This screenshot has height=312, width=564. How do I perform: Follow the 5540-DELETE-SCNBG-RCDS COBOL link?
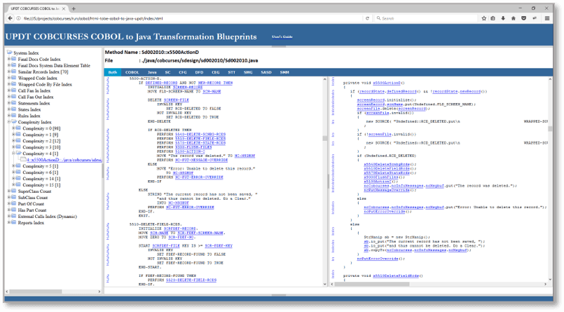point(200,134)
